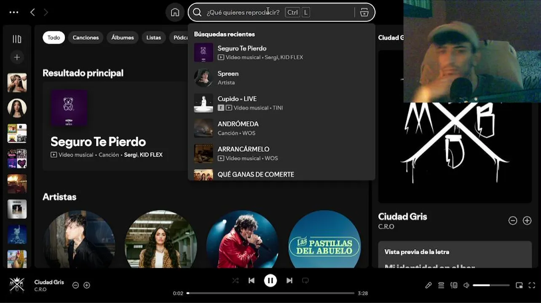541x303 pixels.
Task: Open the Browse icon in search bar
Action: pyautogui.click(x=364, y=12)
